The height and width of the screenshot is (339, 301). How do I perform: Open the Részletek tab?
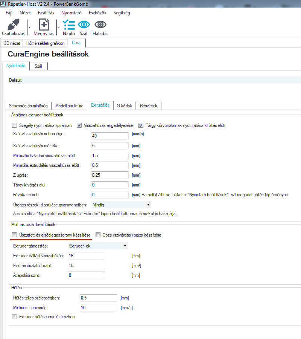point(149,106)
